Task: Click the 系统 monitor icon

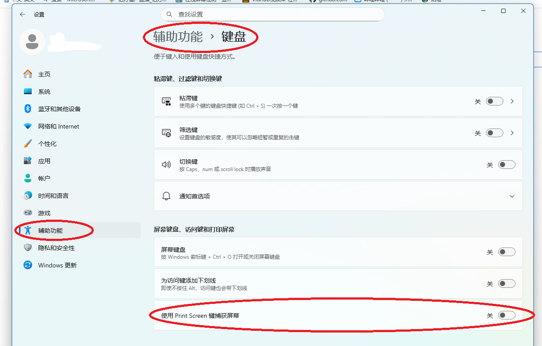Action: point(28,92)
